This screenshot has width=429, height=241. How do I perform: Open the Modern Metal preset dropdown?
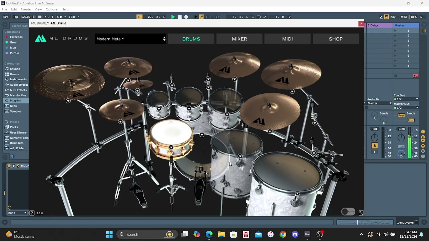130,39
